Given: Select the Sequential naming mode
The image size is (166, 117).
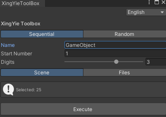Looking at the screenshot, I should pos(42,34).
